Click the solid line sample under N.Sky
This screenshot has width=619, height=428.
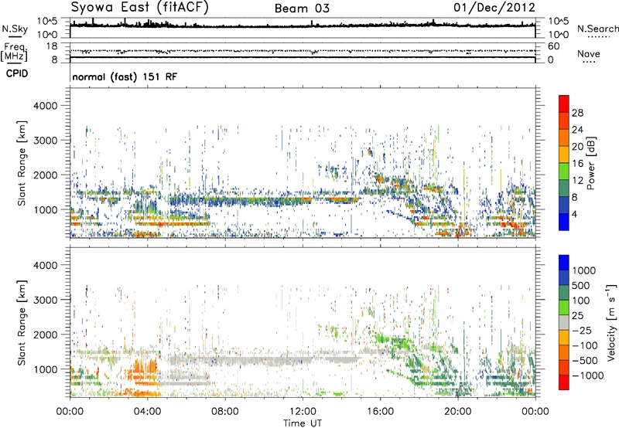pos(15,37)
